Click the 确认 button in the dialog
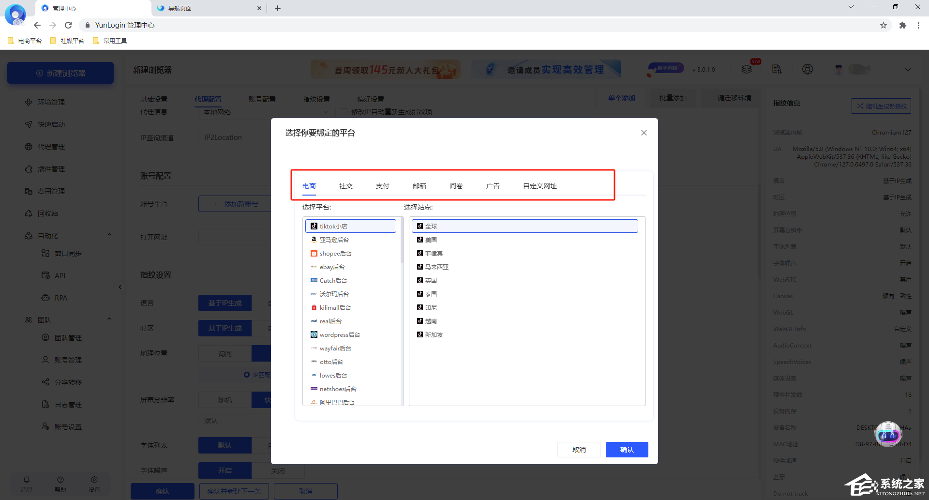The height and width of the screenshot is (500, 929). 627,449
